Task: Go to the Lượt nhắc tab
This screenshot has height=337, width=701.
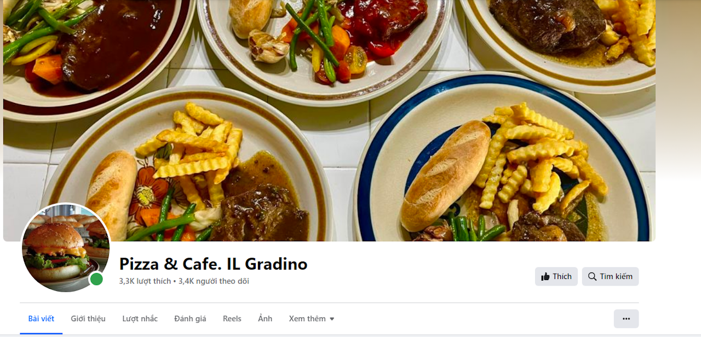Action: [x=140, y=319]
